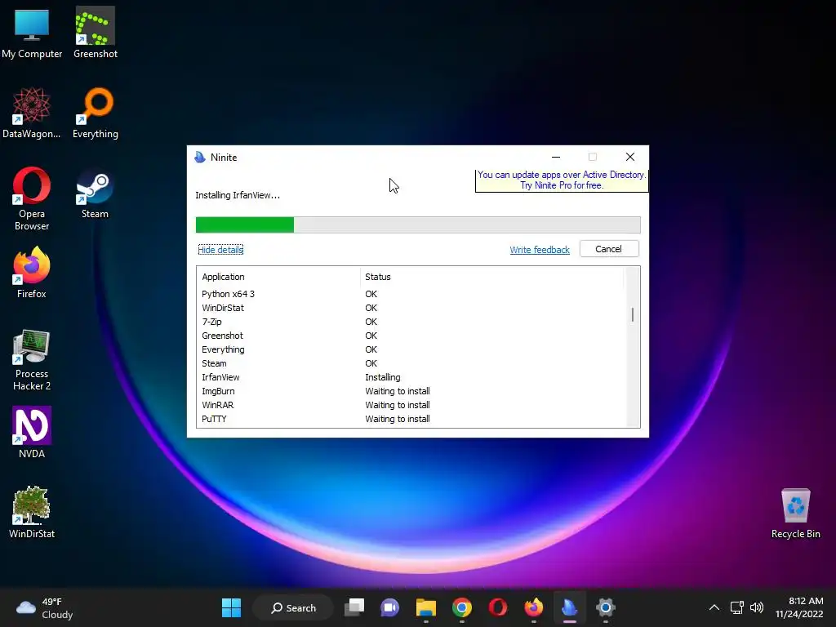Screen dimensions: 836x627
Task: Select Everything search desktop icon
Action: [96, 113]
